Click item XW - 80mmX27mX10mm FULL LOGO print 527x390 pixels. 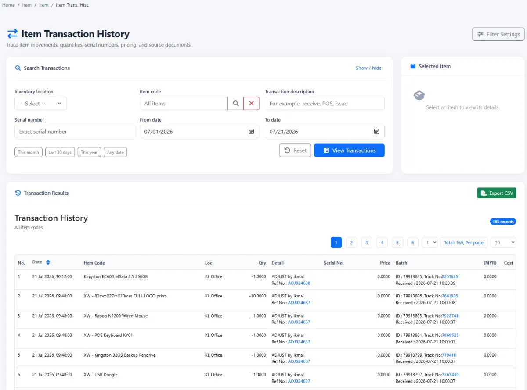tap(125, 296)
